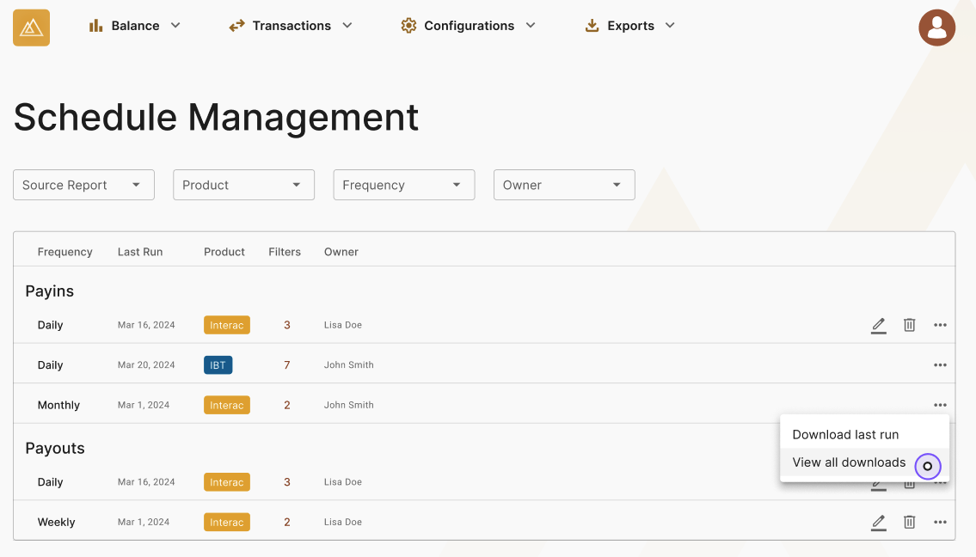
Task: Choose Download last run from the menu
Action: tap(847, 435)
